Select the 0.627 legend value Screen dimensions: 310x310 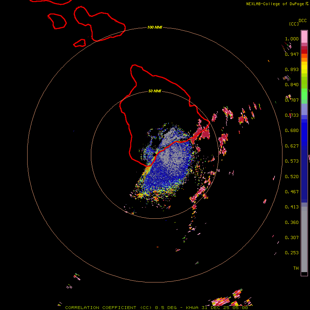[x=292, y=146]
